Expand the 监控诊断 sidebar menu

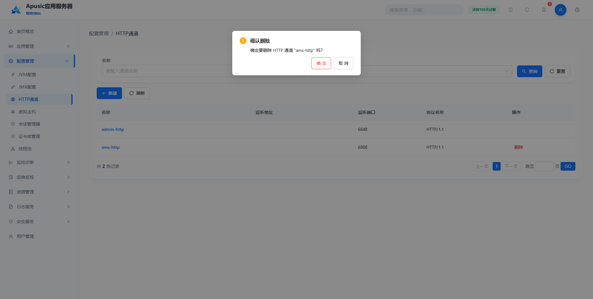pos(40,162)
